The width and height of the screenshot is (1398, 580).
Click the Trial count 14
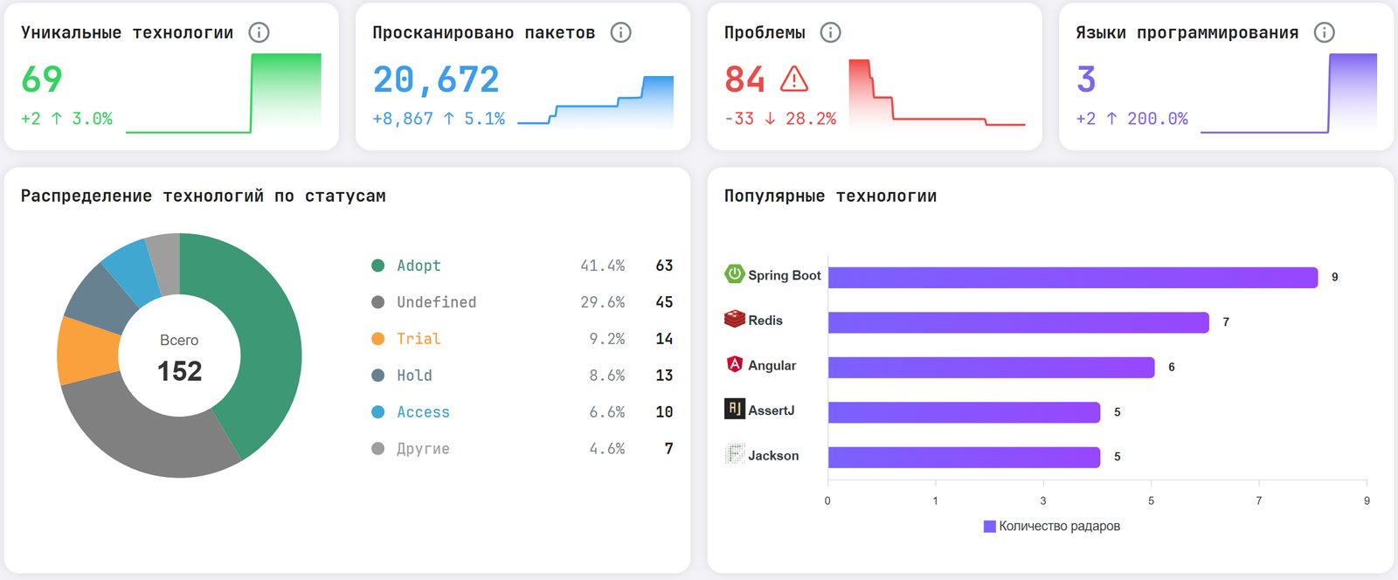point(664,339)
